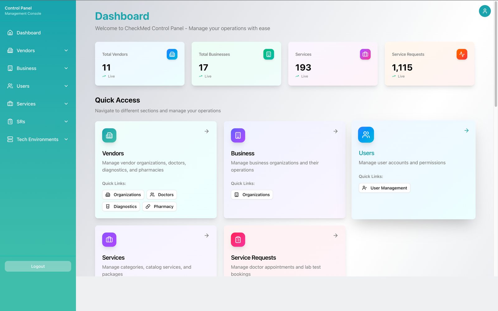The image size is (498, 311).
Task: Click the Logout button
Action: [x=38, y=266]
